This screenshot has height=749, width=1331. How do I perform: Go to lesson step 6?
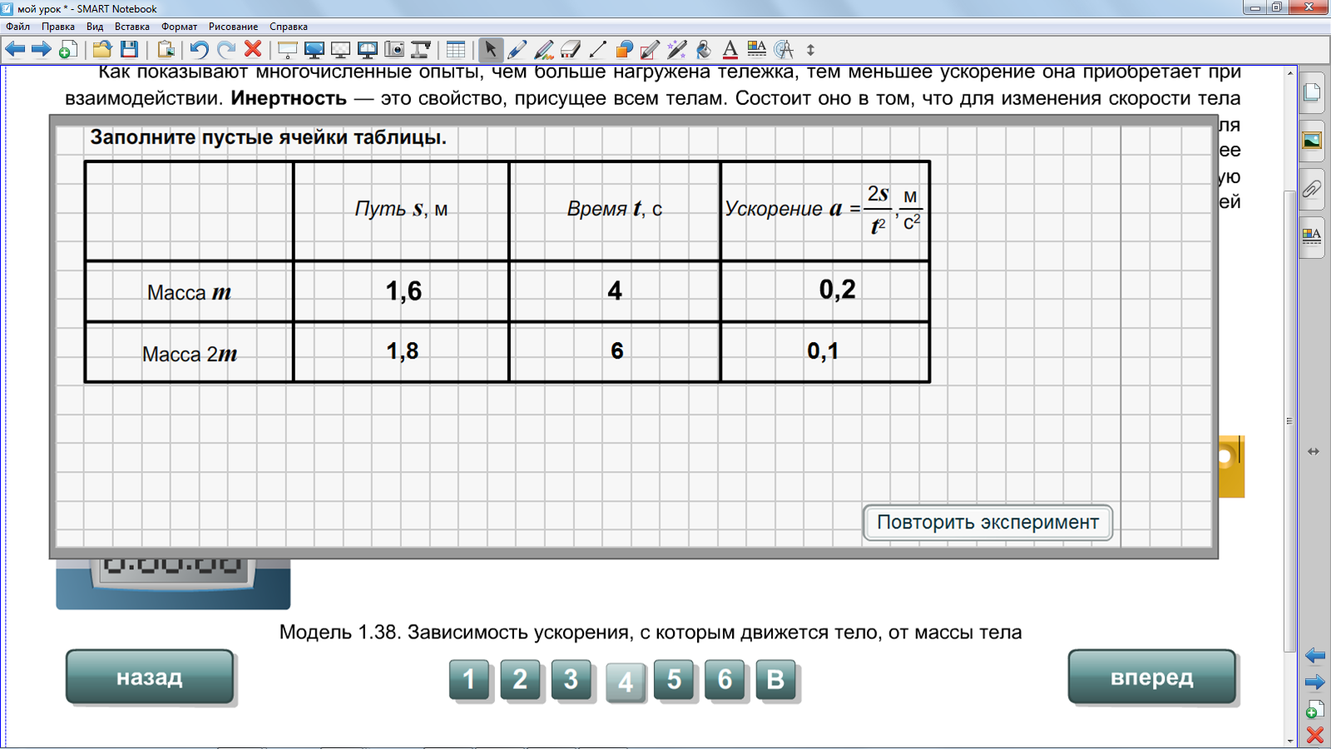point(725,680)
